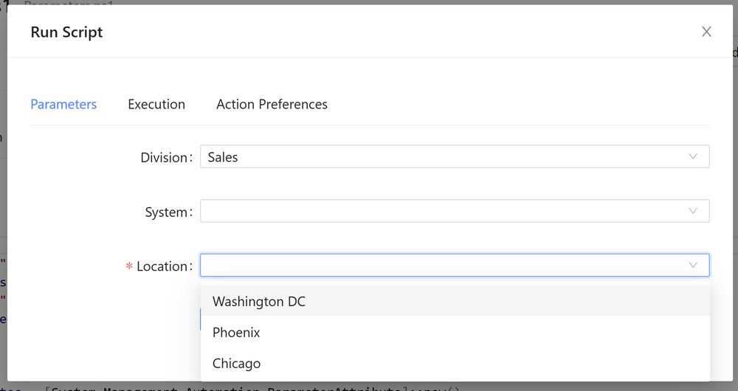Switch to the Parameters tab
The image size is (738, 391).
63,104
